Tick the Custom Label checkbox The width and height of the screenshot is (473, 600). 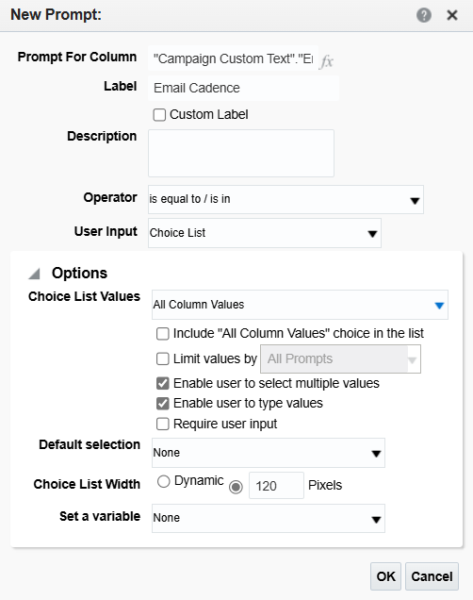159,115
